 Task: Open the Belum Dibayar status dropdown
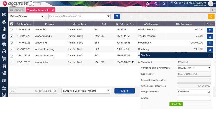coord(27,16)
